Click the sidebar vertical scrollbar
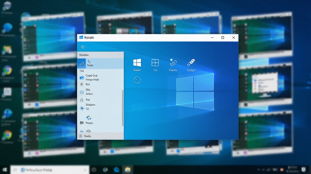Viewport: 311px width, 174px height. 123,108
